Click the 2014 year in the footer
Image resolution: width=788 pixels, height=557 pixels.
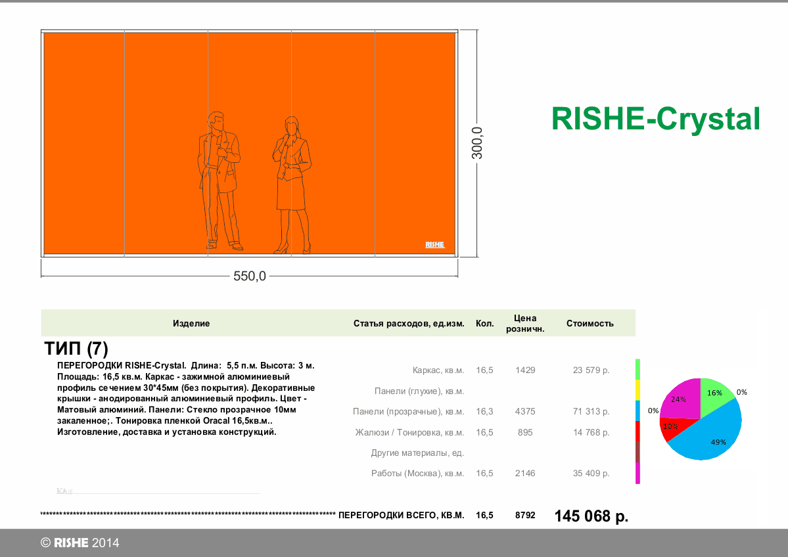[106, 543]
